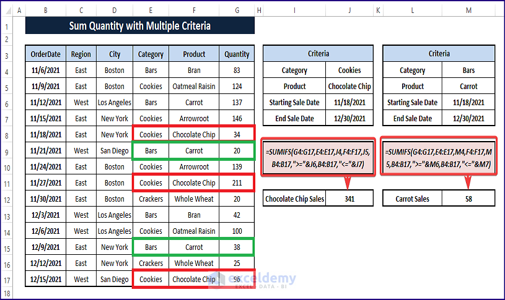Select the quantity cell 83
The image size is (505, 300).
[x=237, y=70]
